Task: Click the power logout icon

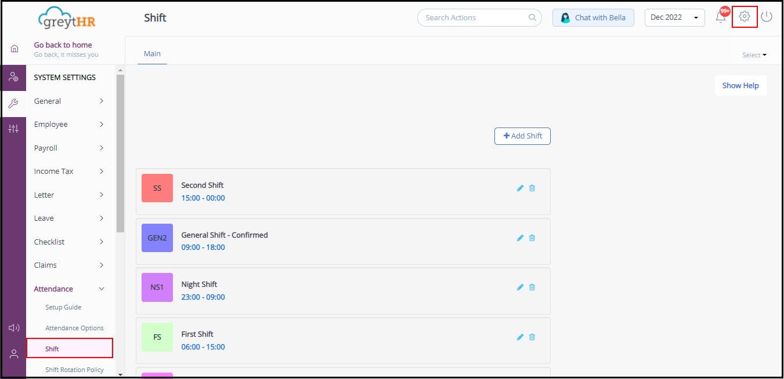Action: click(x=767, y=17)
